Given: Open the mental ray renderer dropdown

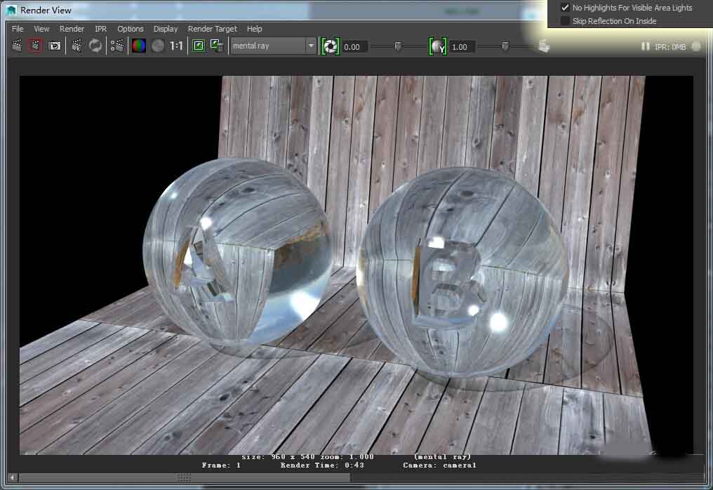Looking at the screenshot, I should pos(273,46).
